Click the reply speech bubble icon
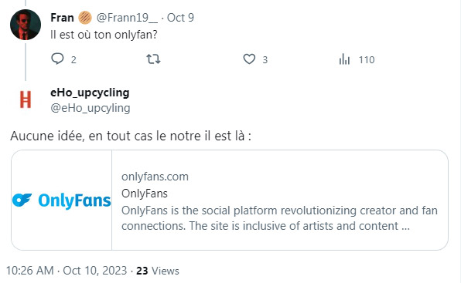The image size is (461, 283). pyautogui.click(x=57, y=59)
